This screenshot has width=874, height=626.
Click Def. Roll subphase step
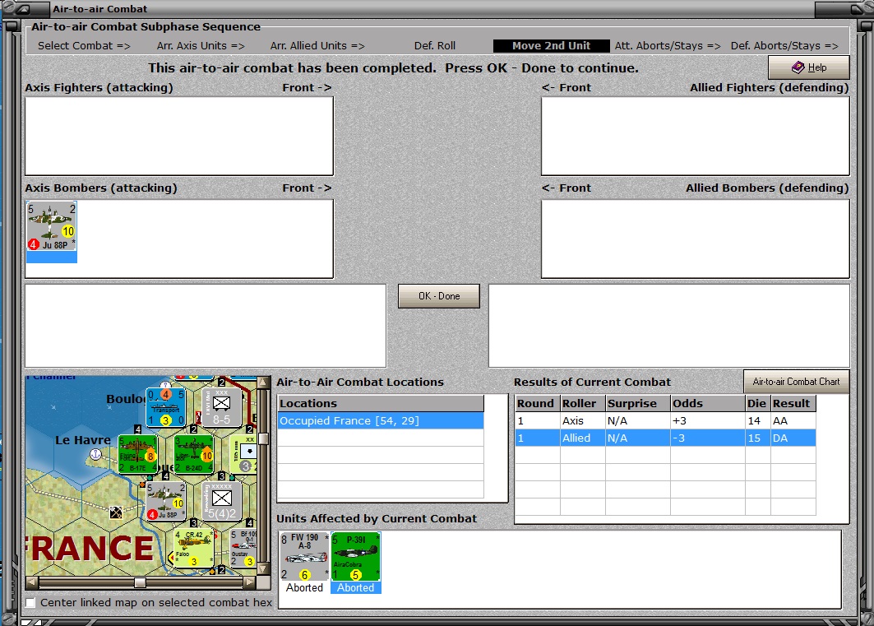click(435, 46)
